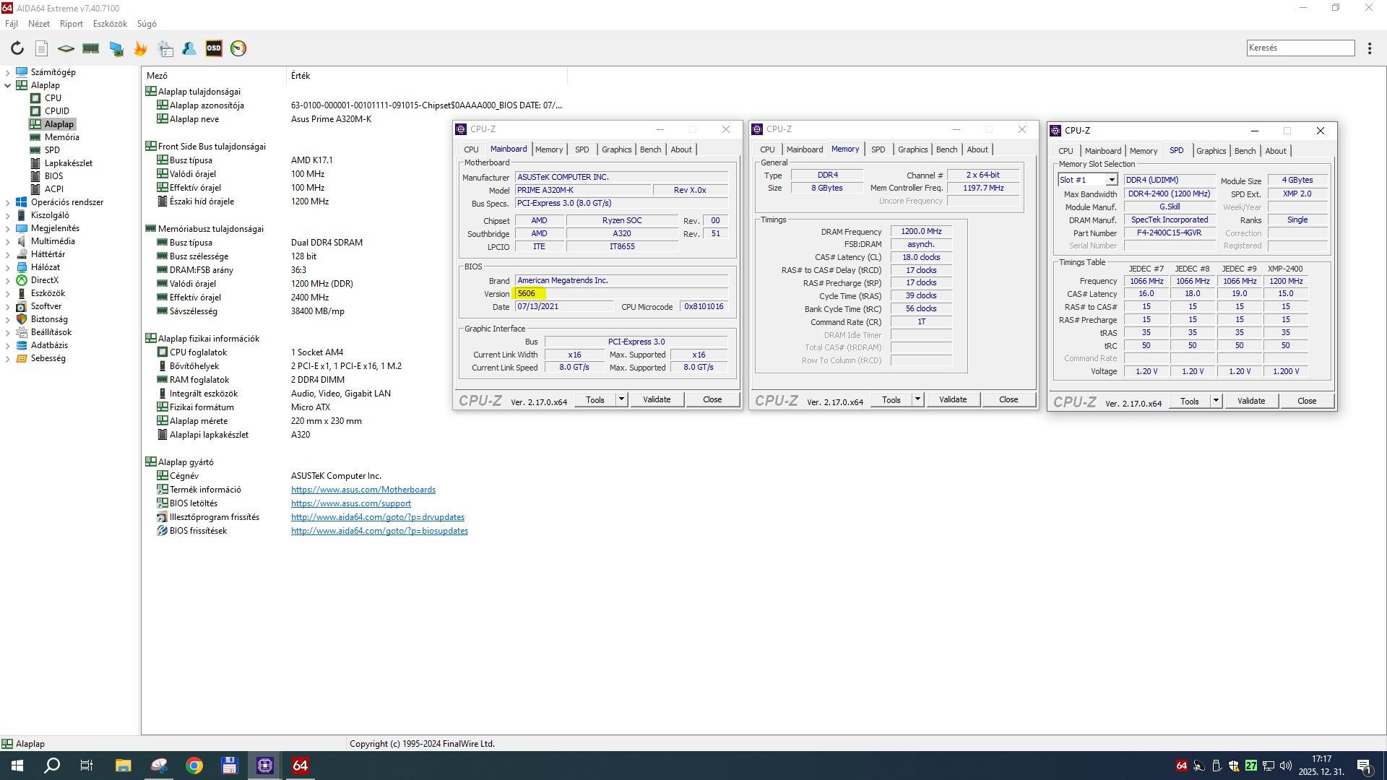This screenshot has width=1387, height=780.
Task: Click the Keresés search field
Action: click(x=1300, y=48)
